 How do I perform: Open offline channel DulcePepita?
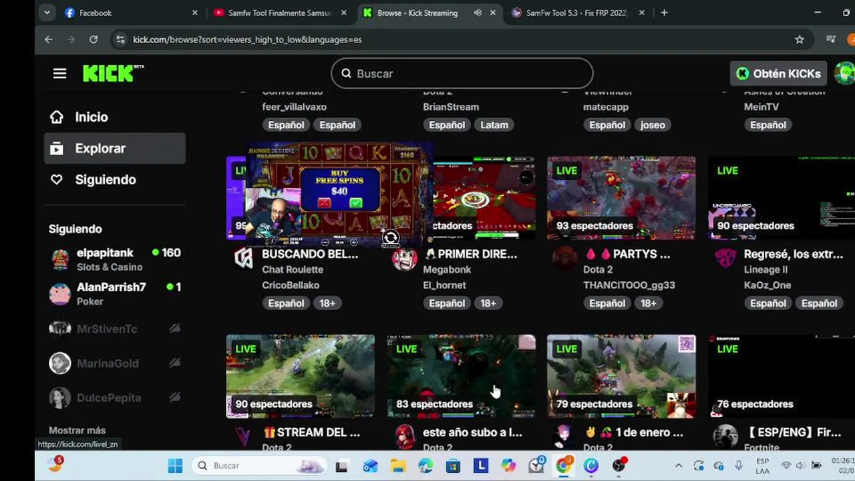point(115,397)
